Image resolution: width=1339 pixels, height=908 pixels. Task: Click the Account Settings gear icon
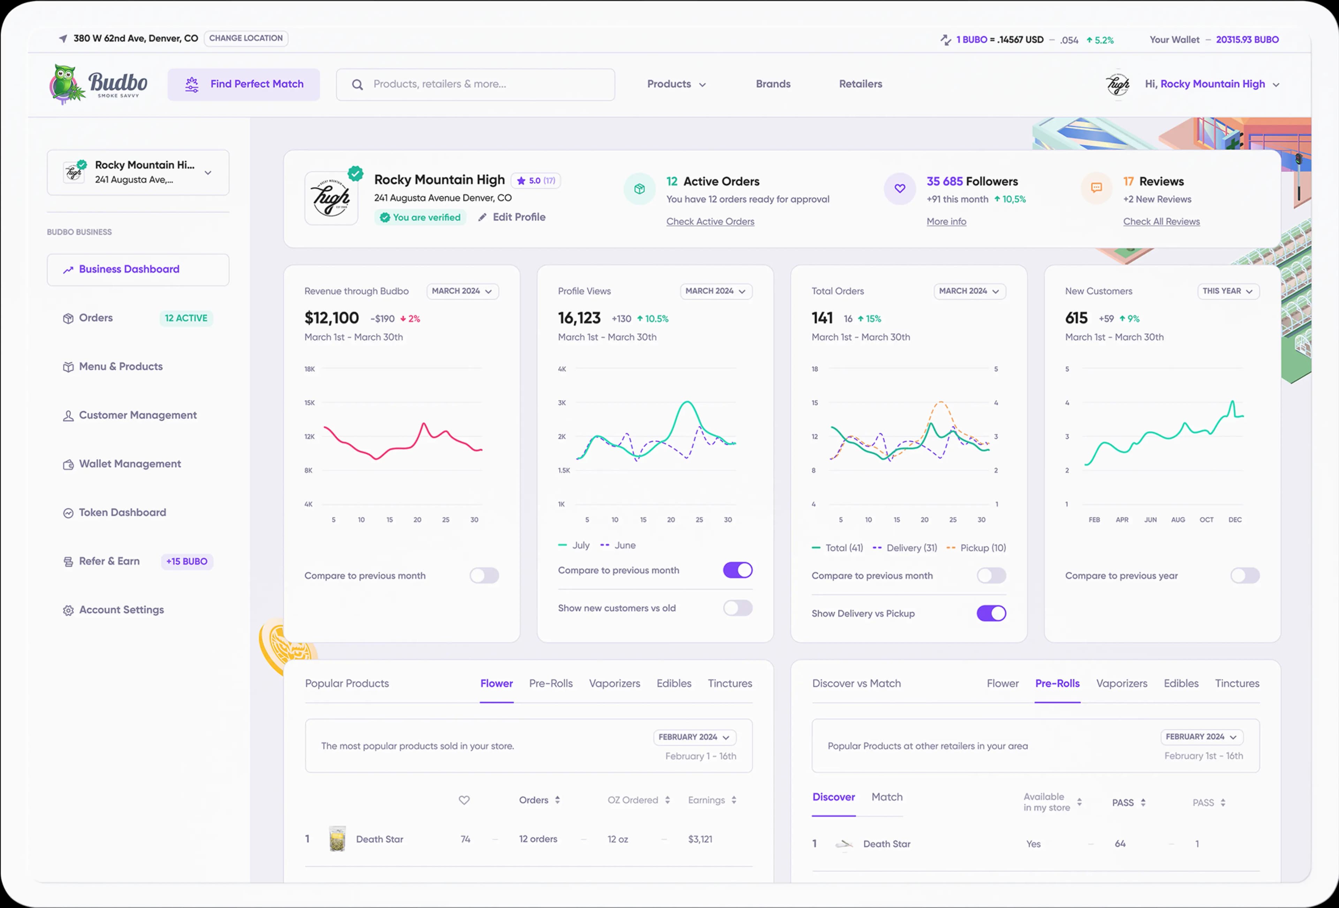tap(68, 610)
